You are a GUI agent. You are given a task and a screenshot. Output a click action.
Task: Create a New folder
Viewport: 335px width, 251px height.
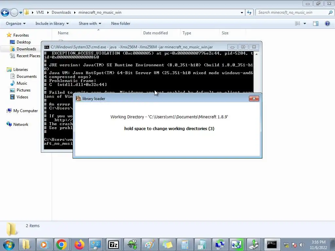121,24
